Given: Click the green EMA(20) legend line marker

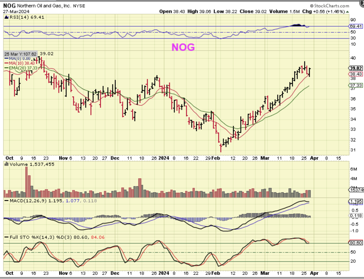Looking at the screenshot, I should click(6, 68).
